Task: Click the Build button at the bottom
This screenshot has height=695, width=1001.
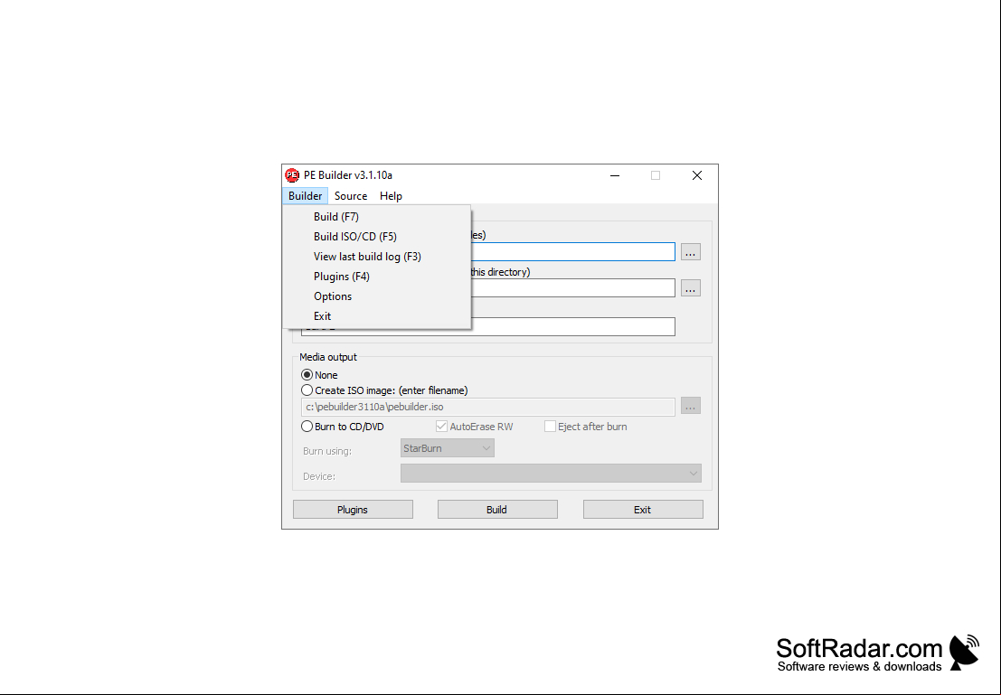Action: pyautogui.click(x=497, y=510)
